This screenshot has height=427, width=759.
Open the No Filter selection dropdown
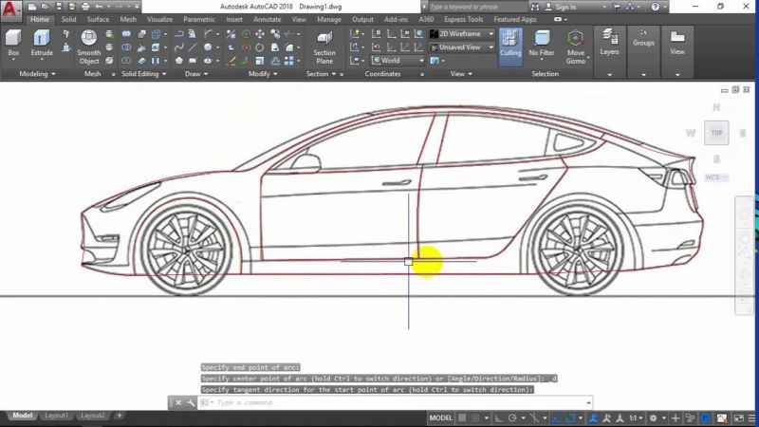542,44
